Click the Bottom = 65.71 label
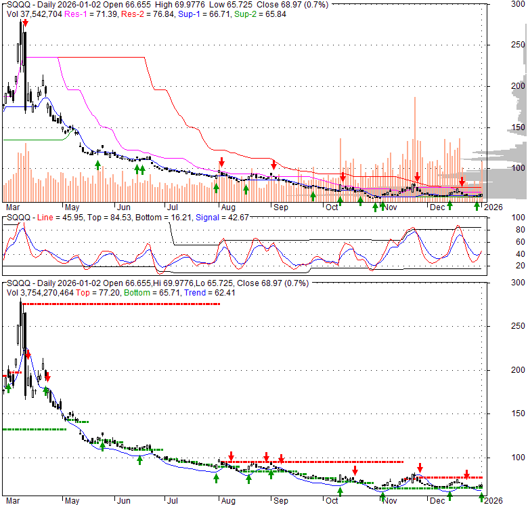 point(152,293)
